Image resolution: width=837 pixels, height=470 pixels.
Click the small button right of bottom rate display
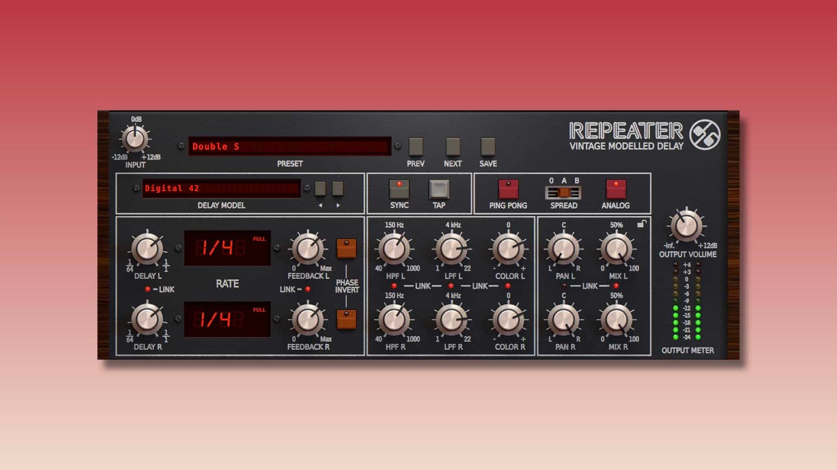click(x=277, y=319)
